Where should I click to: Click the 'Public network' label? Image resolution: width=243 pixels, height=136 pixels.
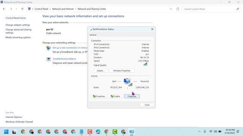coord(54,33)
